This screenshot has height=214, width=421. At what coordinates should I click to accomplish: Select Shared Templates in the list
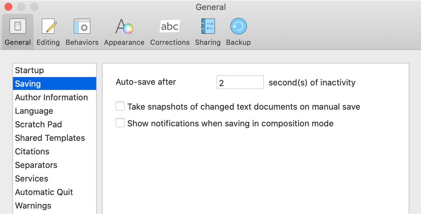[x=50, y=138]
